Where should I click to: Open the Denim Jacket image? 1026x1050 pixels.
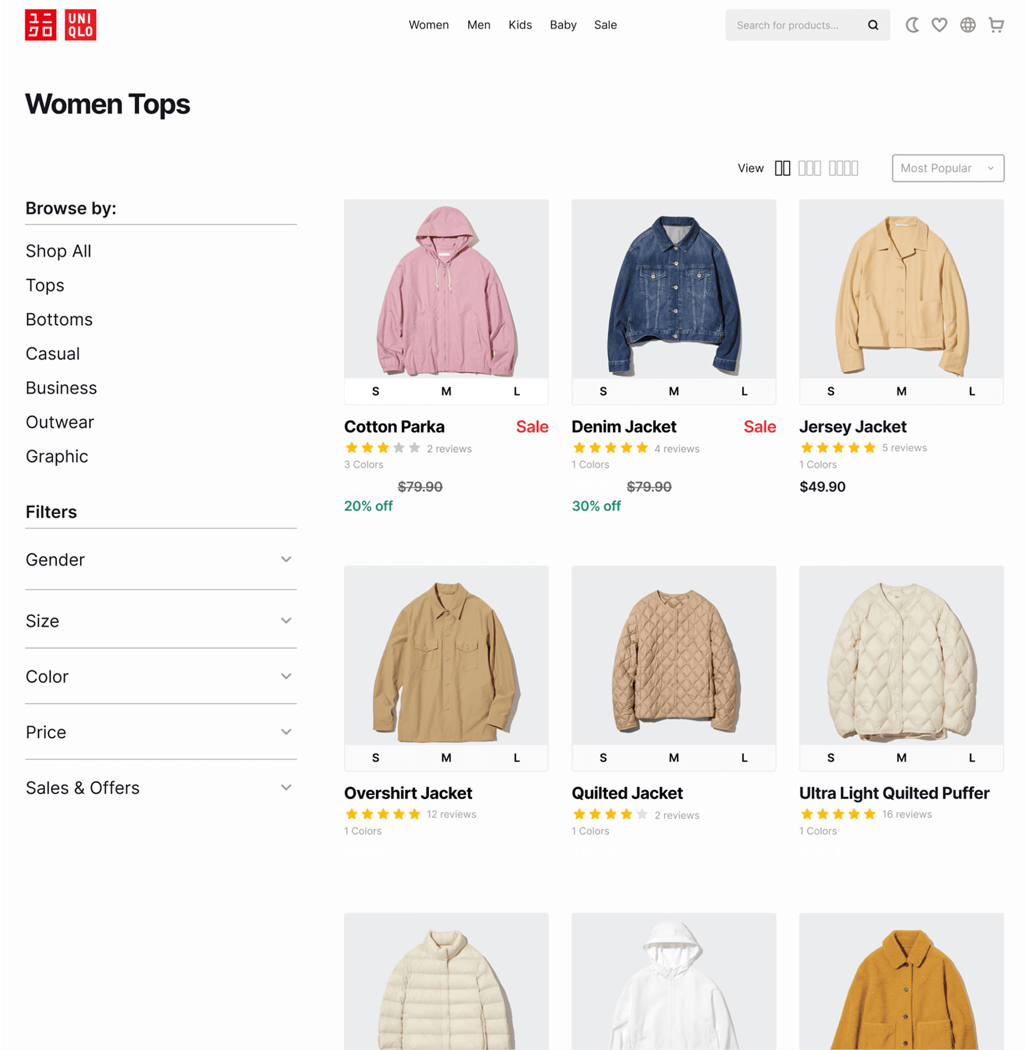(674, 289)
